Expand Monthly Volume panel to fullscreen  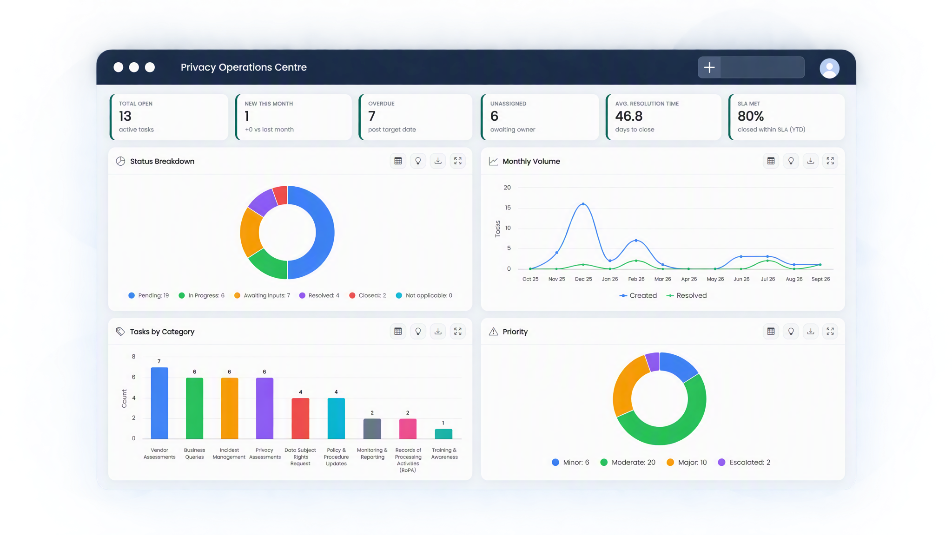(830, 161)
